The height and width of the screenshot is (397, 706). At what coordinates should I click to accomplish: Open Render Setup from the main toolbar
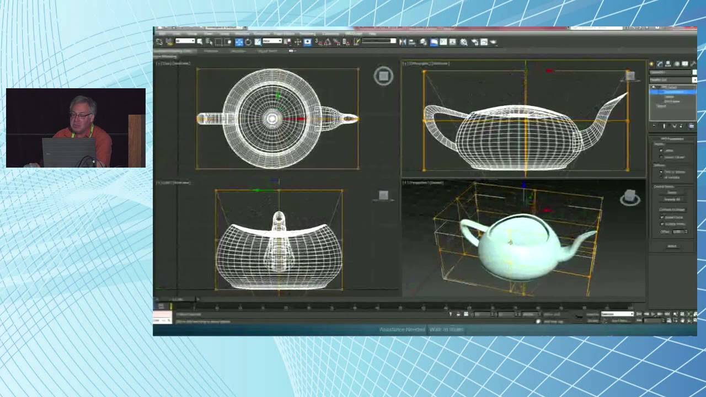(474, 42)
